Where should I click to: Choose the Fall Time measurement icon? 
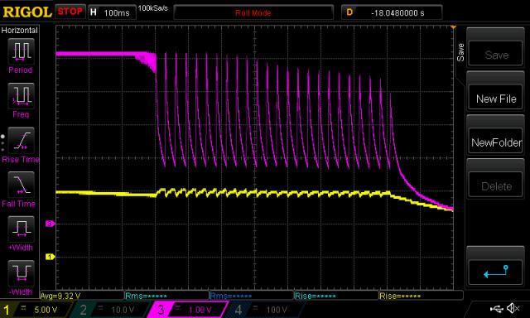[x=21, y=185]
